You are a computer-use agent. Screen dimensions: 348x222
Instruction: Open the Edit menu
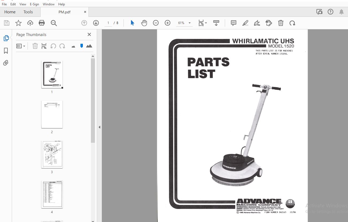(x=13, y=4)
